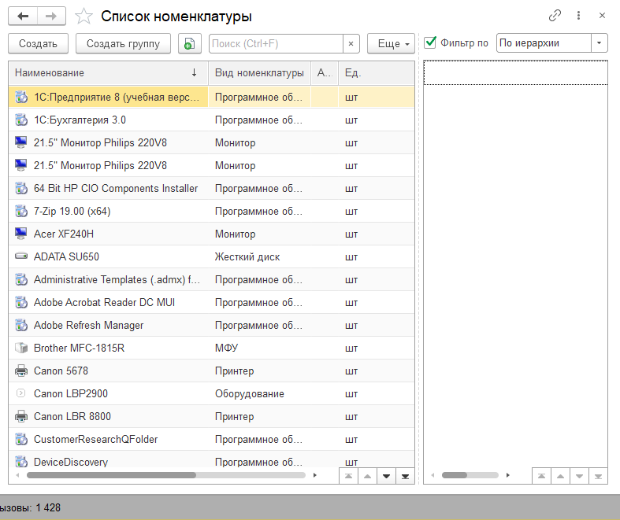Jump to list end with bottom arrow
This screenshot has width=620, height=520.
click(404, 476)
